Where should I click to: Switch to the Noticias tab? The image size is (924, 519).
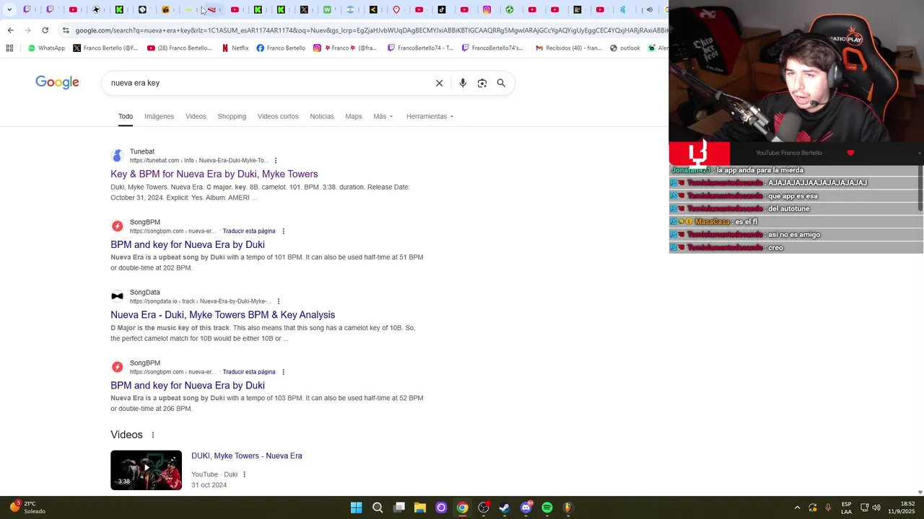322,116
